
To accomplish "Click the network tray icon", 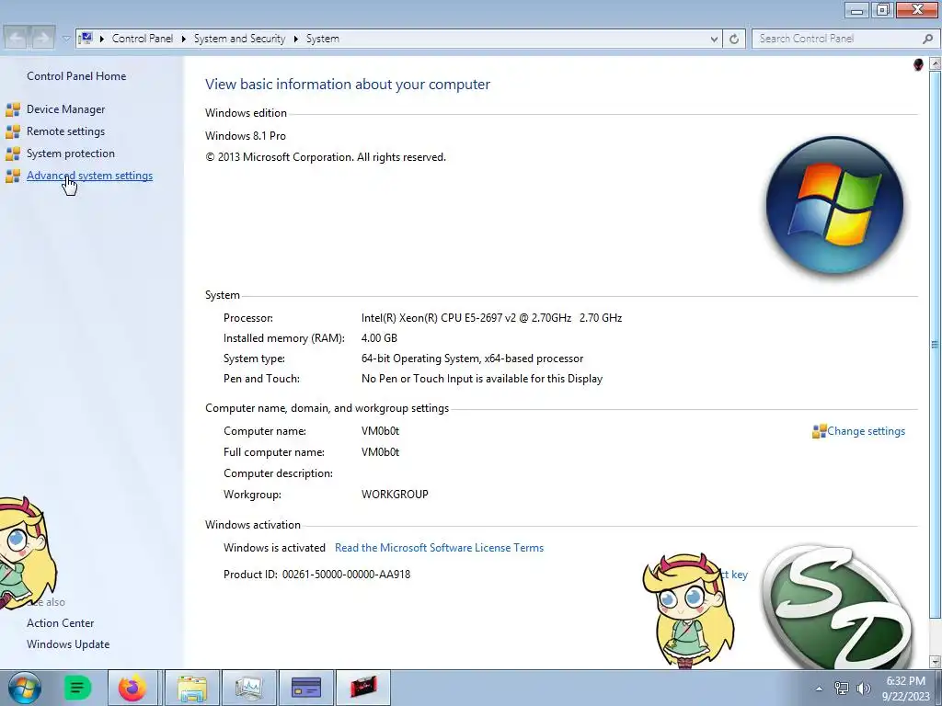I will point(842,689).
